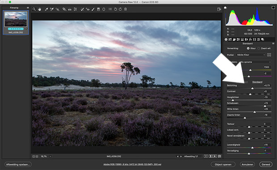Viewport: 277px width, 170px height.
Task: Swap before and after settings icon
Action: (x=210, y=156)
